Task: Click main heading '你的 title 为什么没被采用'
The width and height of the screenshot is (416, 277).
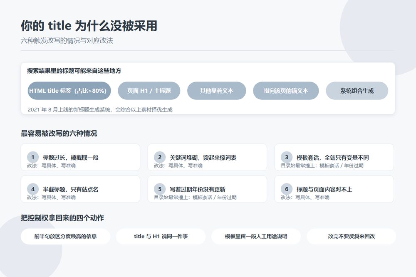Action: (x=89, y=26)
